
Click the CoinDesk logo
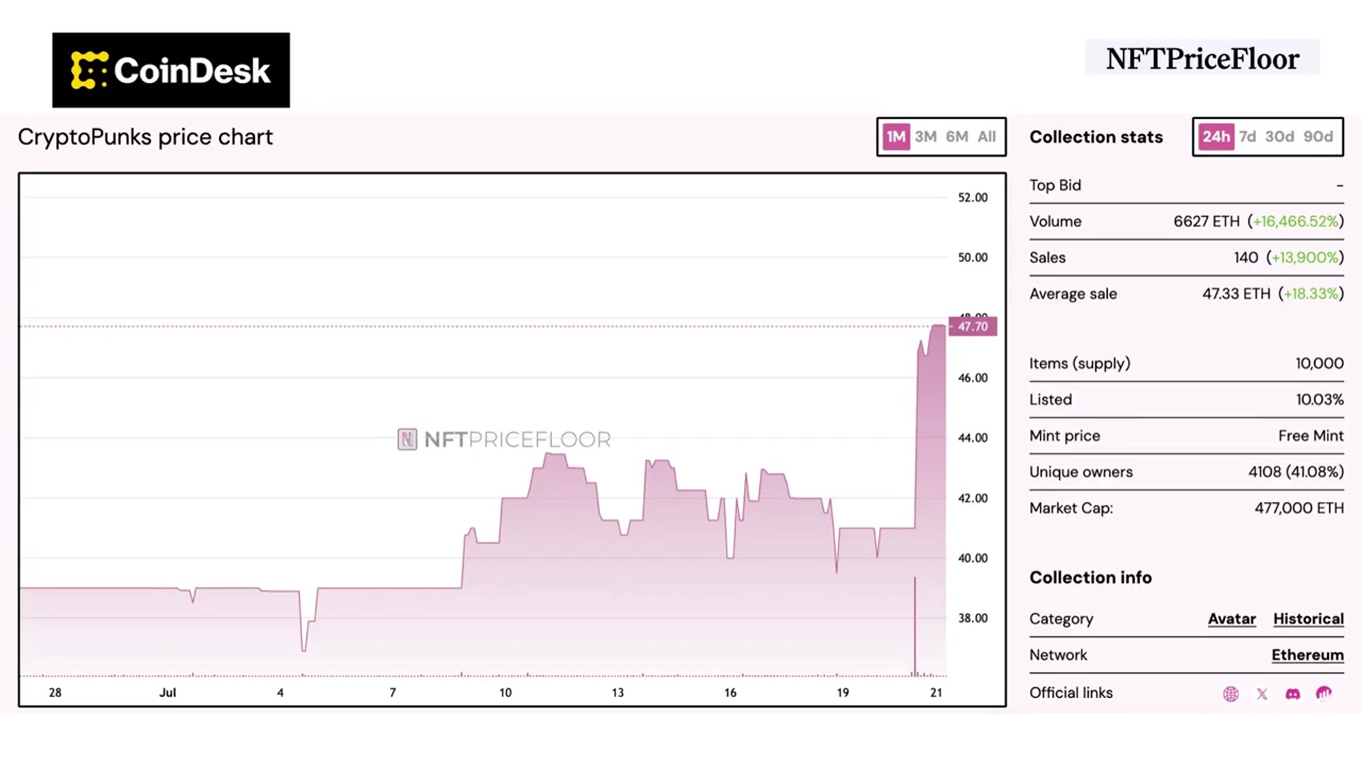[171, 70]
